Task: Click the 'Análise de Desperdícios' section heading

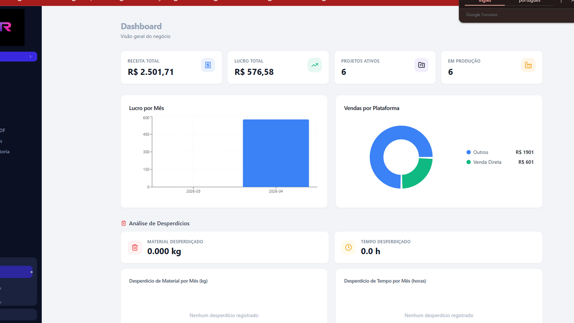Action: [x=159, y=223]
